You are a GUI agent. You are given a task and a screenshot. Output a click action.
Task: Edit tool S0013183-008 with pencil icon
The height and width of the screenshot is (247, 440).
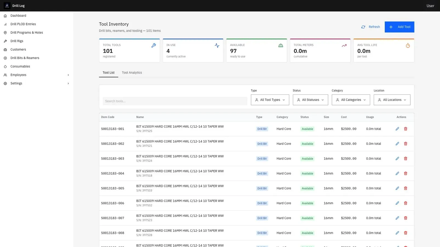[x=397, y=233]
